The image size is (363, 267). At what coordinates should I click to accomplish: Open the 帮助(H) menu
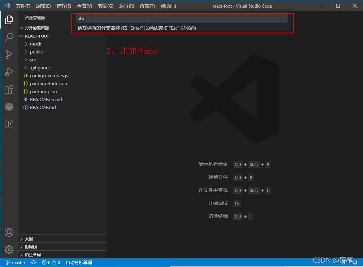tap(168, 6)
